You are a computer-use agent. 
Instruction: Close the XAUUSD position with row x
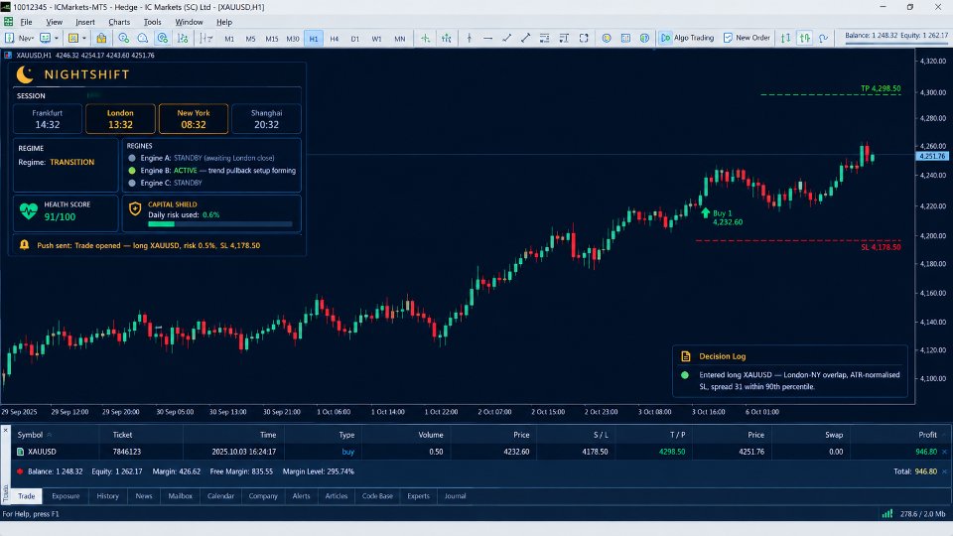tap(944, 452)
